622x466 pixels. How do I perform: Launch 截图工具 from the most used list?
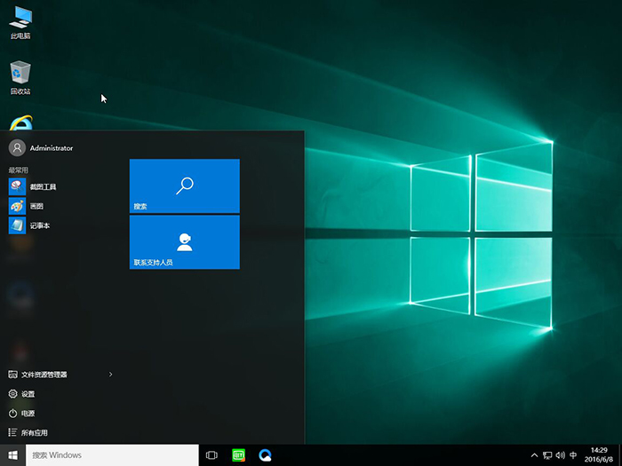click(x=42, y=186)
